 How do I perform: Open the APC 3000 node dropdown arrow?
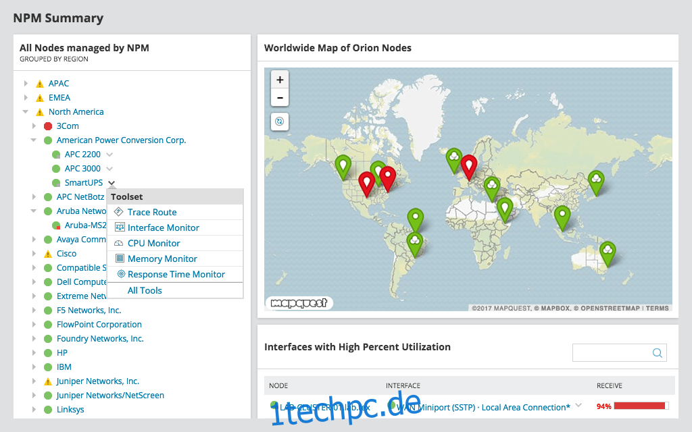pos(109,169)
